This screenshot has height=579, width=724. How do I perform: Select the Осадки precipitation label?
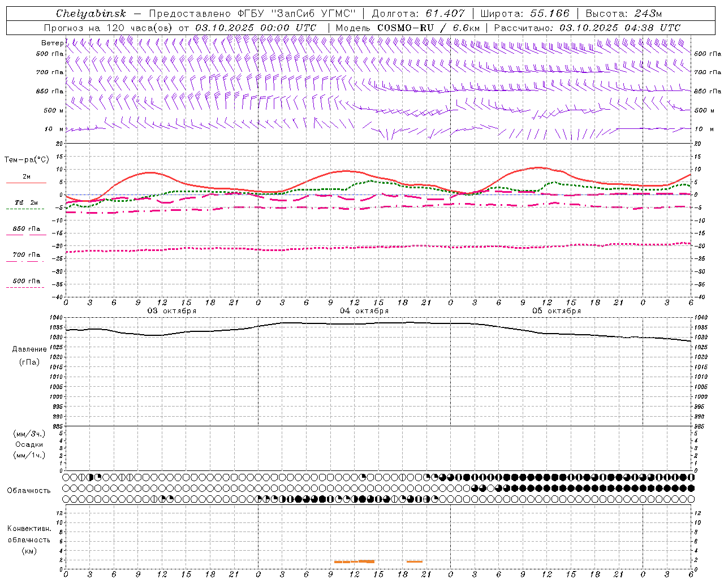(29, 445)
